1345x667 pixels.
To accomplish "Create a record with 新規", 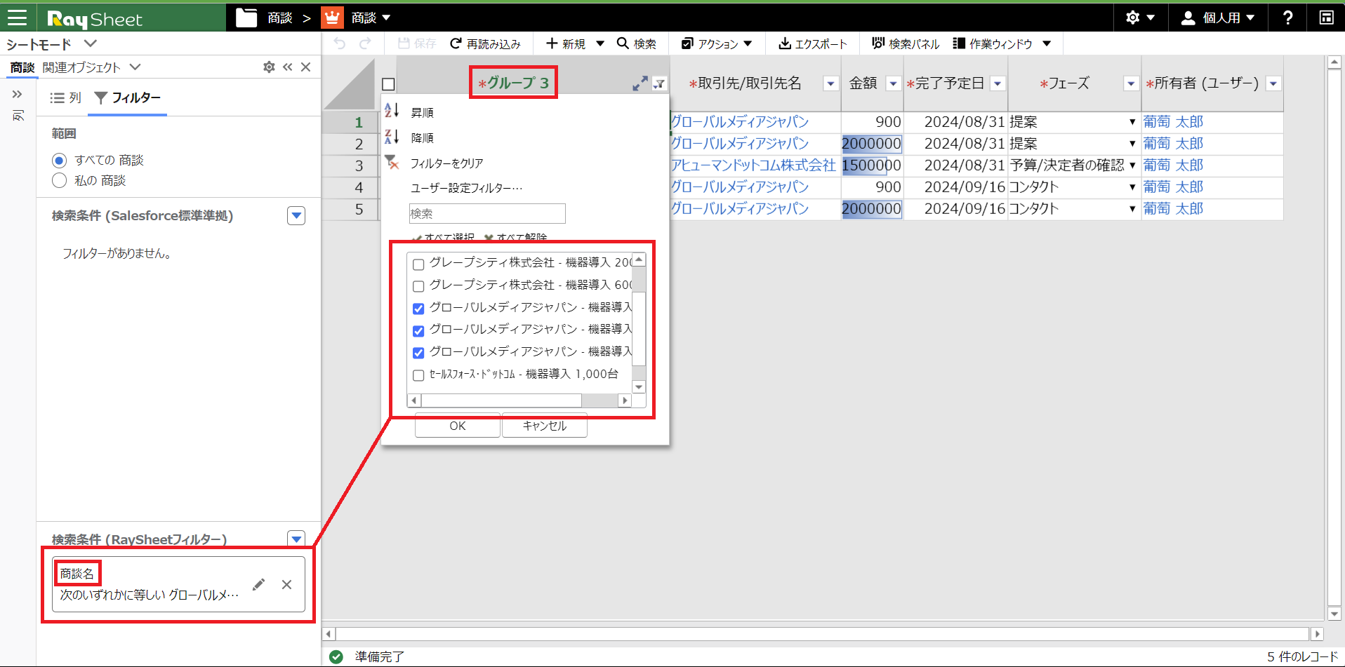I will click(x=566, y=43).
